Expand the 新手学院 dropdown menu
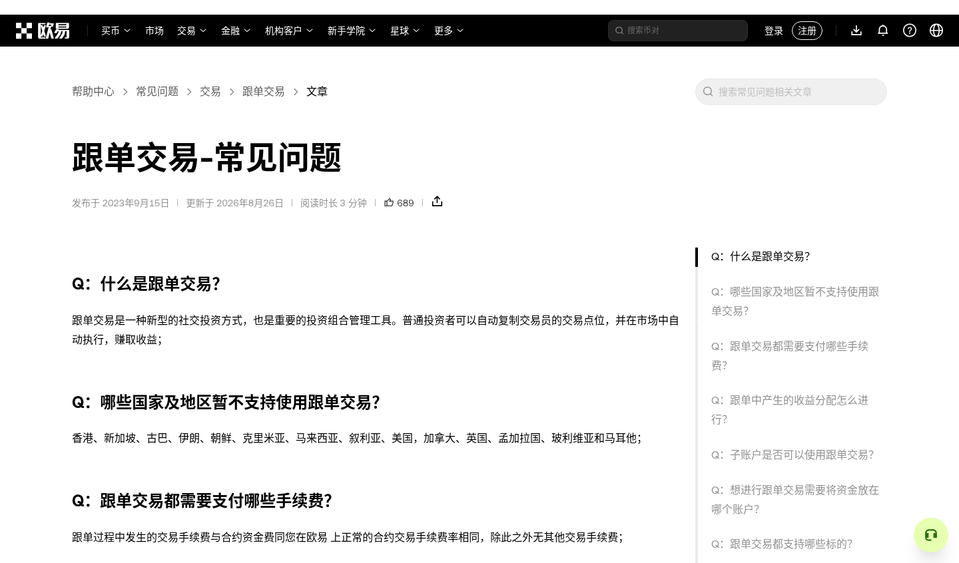 click(x=352, y=31)
